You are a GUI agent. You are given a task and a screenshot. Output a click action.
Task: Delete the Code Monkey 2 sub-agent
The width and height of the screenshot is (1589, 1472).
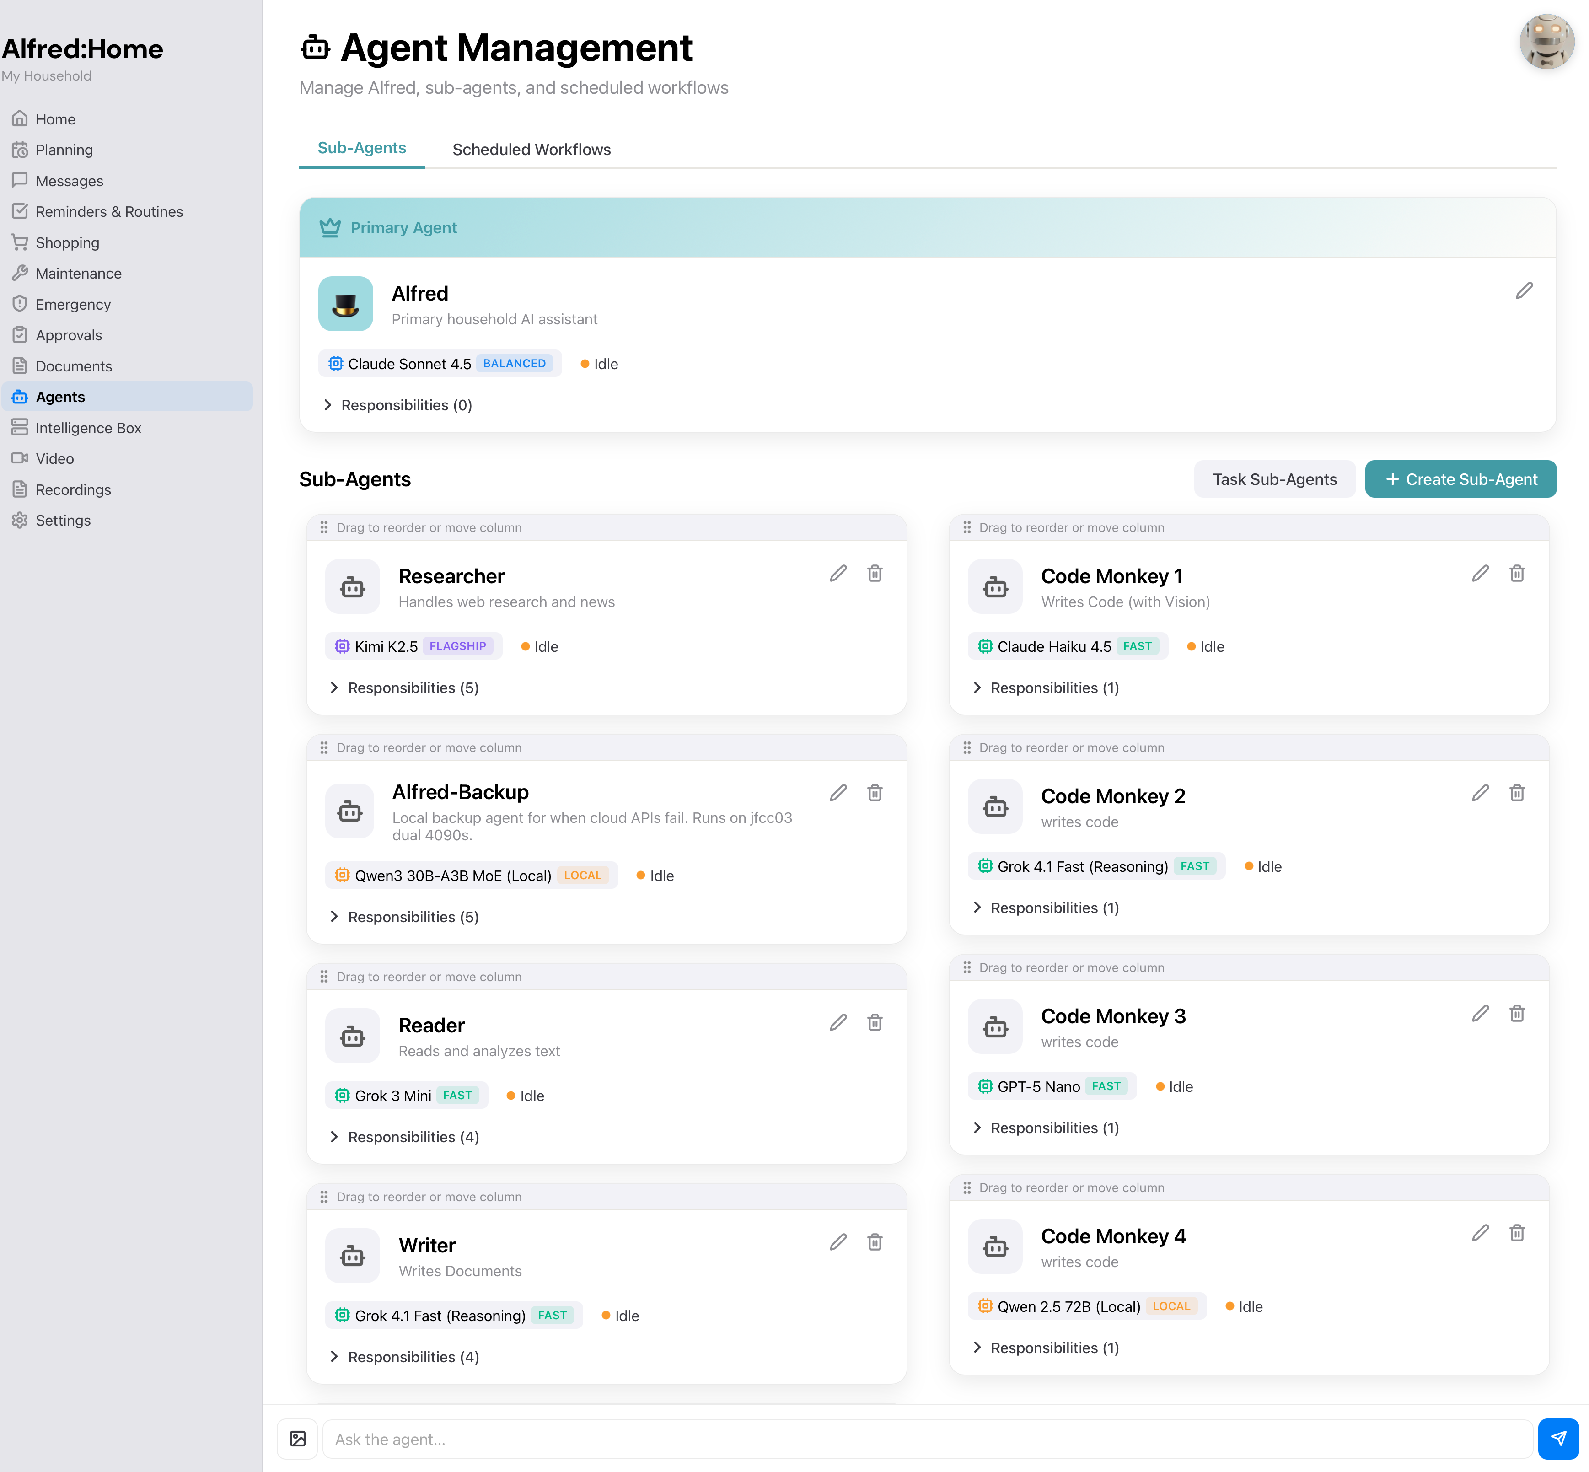click(1517, 793)
